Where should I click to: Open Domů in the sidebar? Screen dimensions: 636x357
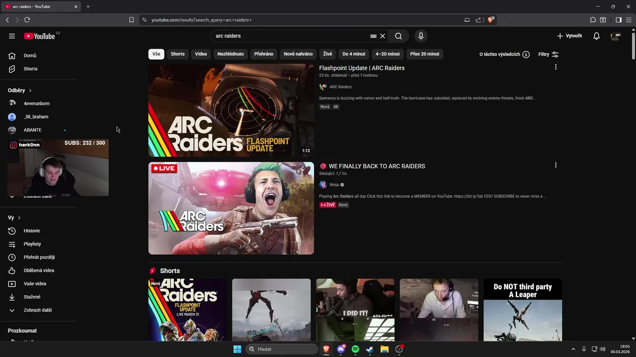coord(30,56)
